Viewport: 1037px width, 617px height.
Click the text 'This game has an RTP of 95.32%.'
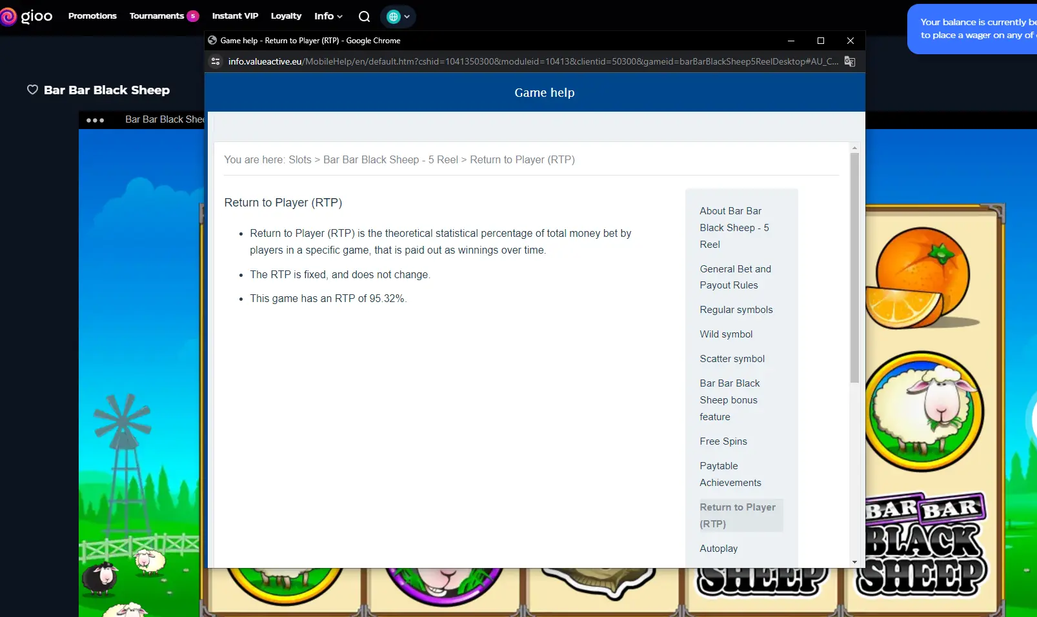(328, 299)
